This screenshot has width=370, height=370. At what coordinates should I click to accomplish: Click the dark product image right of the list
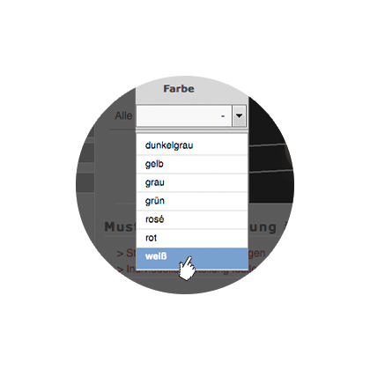[x=270, y=150]
